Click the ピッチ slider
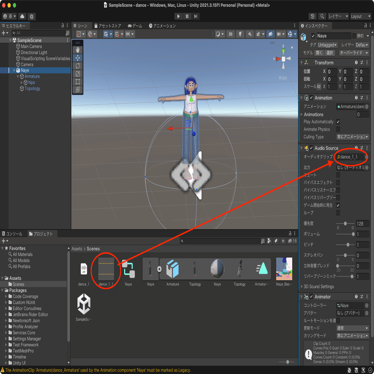 (x=345, y=245)
